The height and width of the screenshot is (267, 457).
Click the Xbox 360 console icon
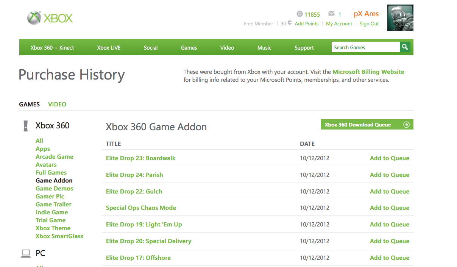click(x=25, y=126)
